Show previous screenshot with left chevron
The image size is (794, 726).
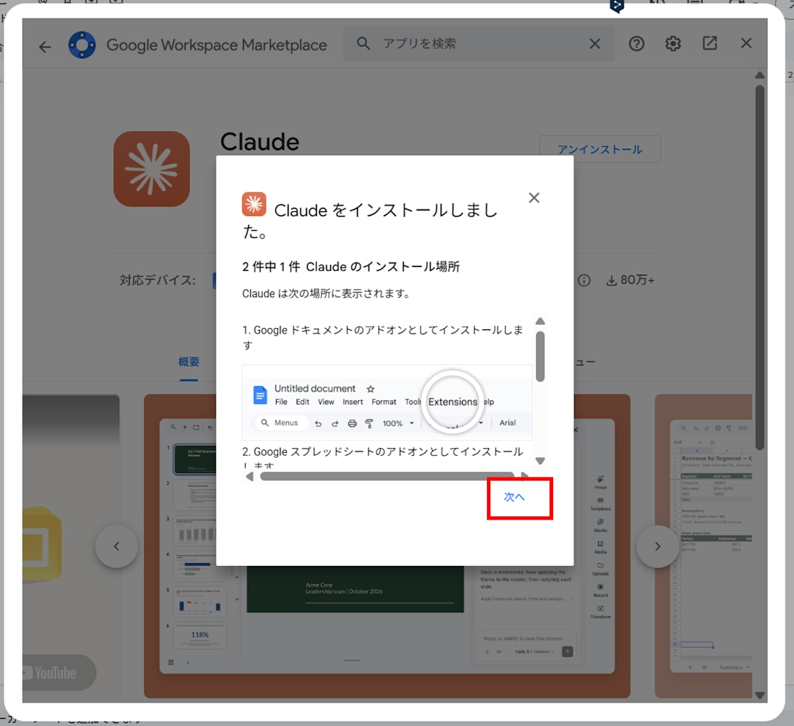point(116,546)
